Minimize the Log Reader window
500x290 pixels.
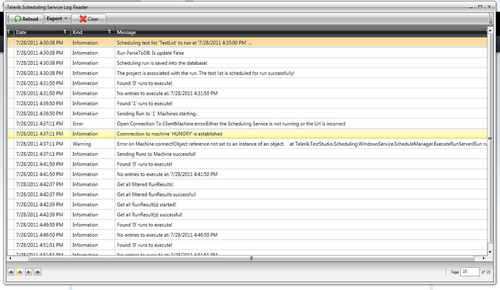pyautogui.click(x=471, y=7)
